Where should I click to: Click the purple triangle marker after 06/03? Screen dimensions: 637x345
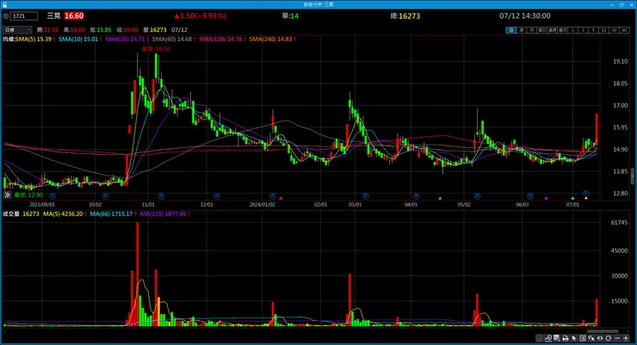pyautogui.click(x=547, y=198)
